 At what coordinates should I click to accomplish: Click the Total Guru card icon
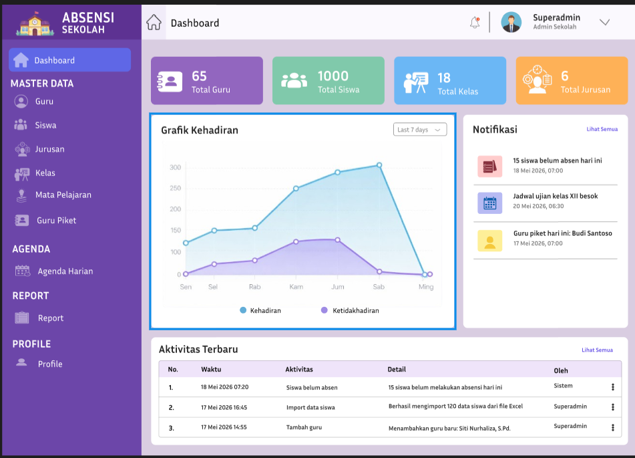point(170,81)
